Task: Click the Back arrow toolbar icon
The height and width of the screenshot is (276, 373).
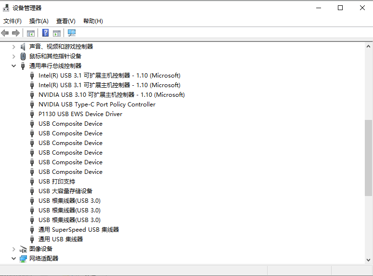Action: pyautogui.click(x=5, y=33)
